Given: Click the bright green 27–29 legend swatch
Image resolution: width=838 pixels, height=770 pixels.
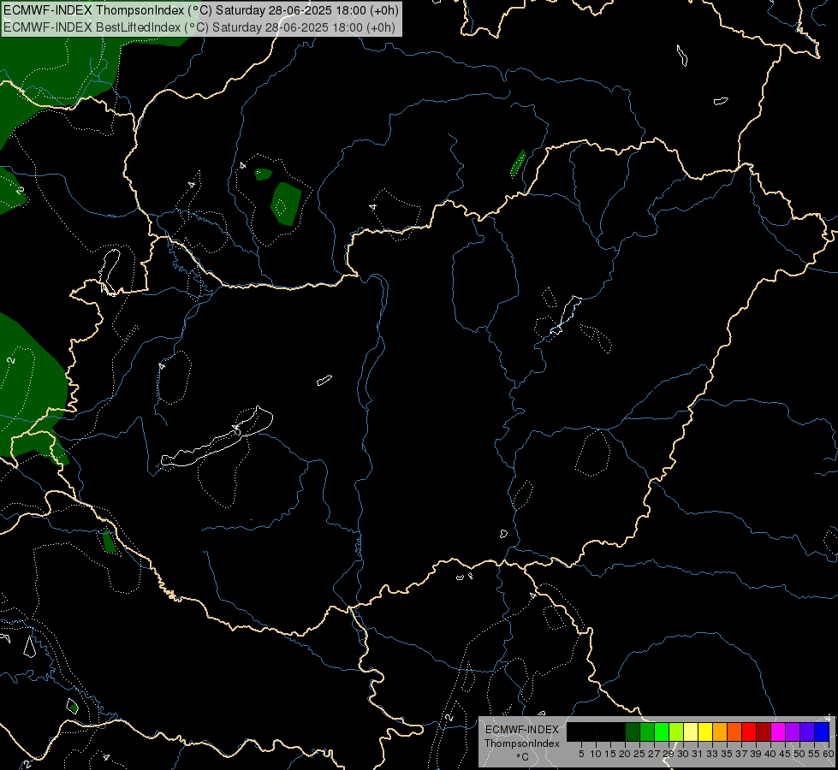Looking at the screenshot, I should coord(662,731).
